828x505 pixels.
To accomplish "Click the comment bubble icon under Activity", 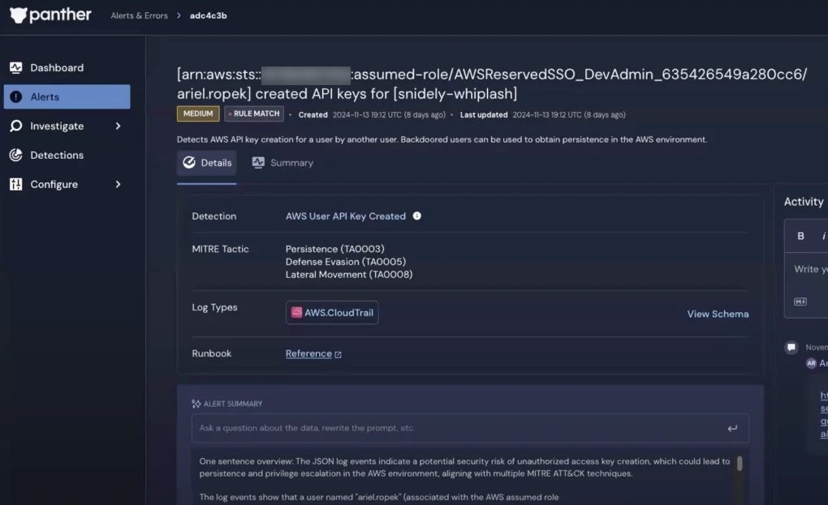I will click(791, 347).
